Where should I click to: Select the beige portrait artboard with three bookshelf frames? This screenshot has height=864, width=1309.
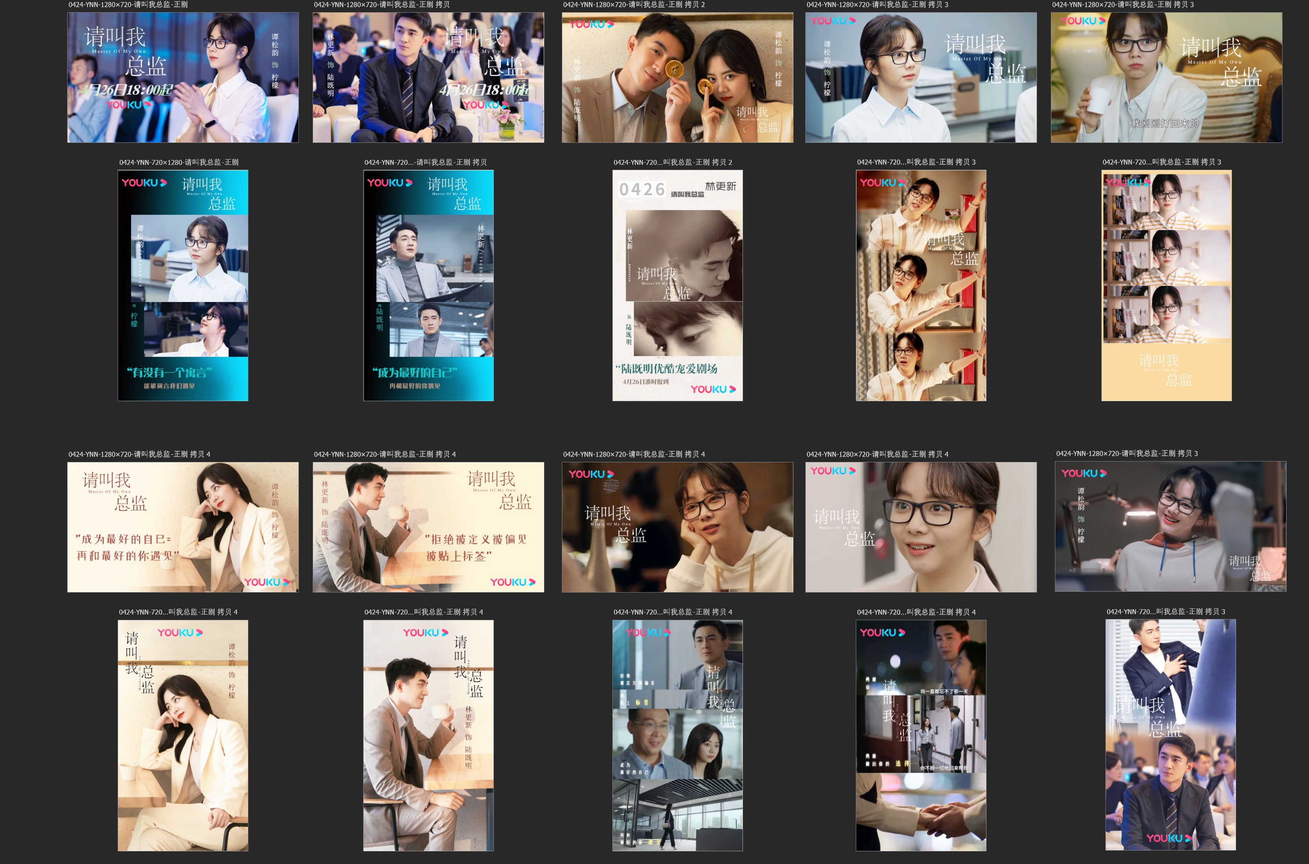tap(1166, 285)
